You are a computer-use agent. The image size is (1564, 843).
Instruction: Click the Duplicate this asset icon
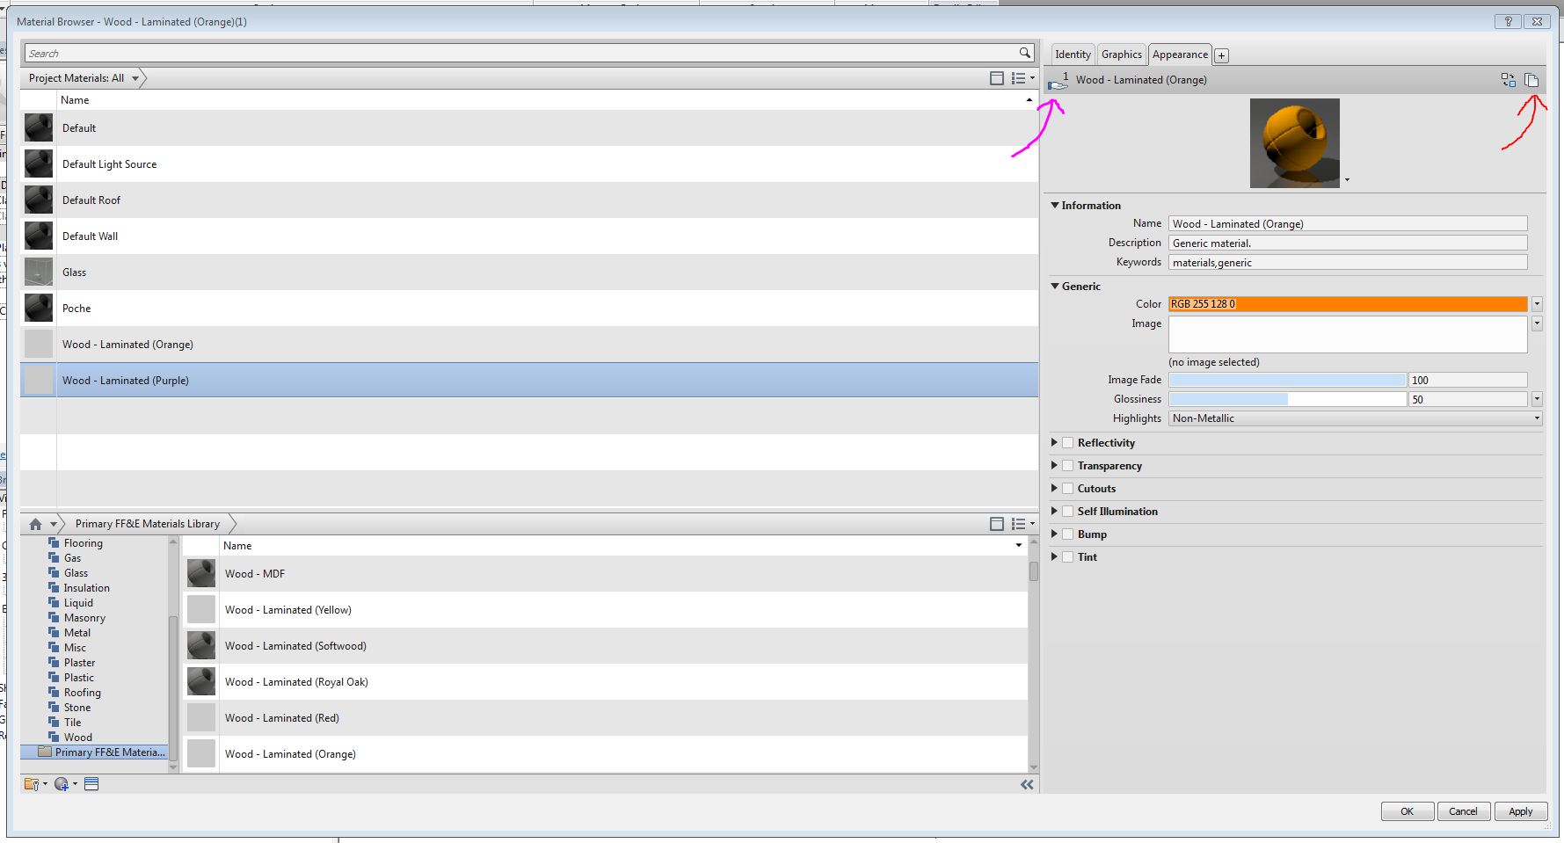(x=1531, y=80)
